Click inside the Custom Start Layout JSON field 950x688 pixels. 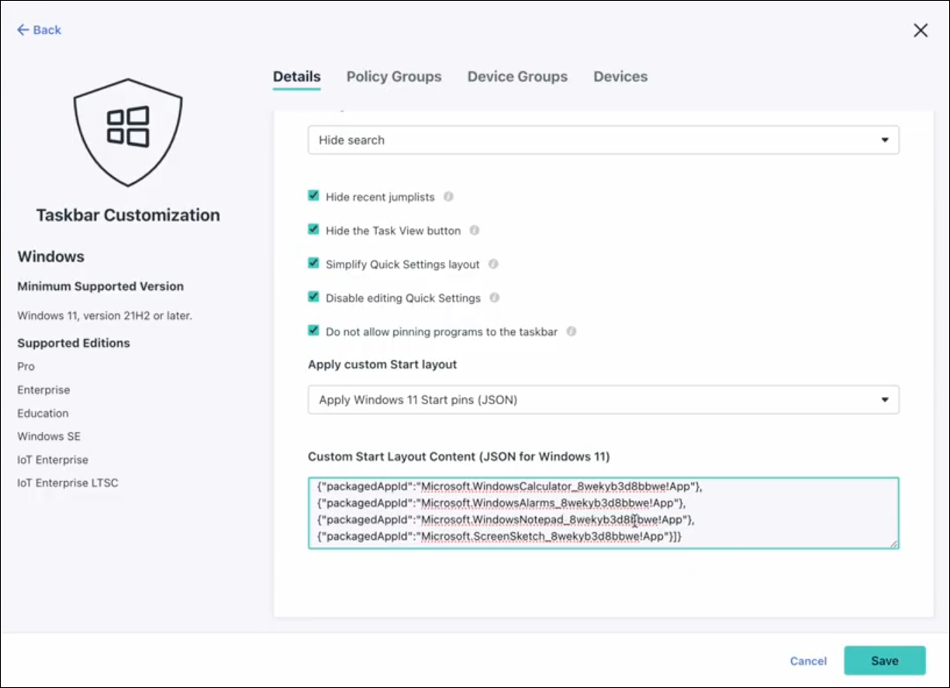(603, 513)
